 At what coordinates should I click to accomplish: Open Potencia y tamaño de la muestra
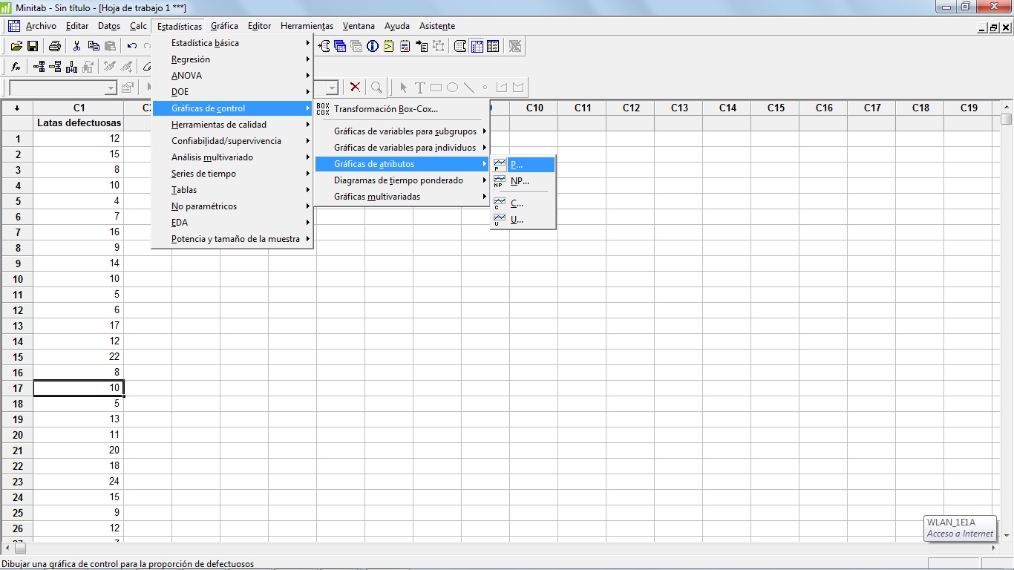point(232,239)
